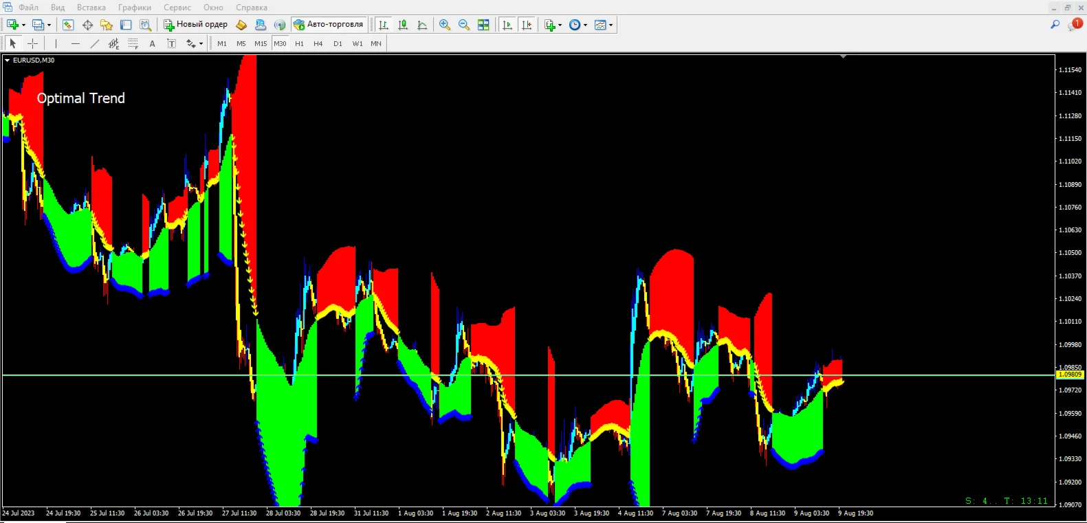Select the text label tool
This screenshot has height=523, width=1087.
[172, 43]
